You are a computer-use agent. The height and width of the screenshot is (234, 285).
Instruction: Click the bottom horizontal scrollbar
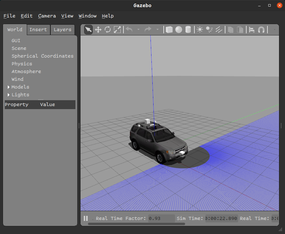click(136, 224)
